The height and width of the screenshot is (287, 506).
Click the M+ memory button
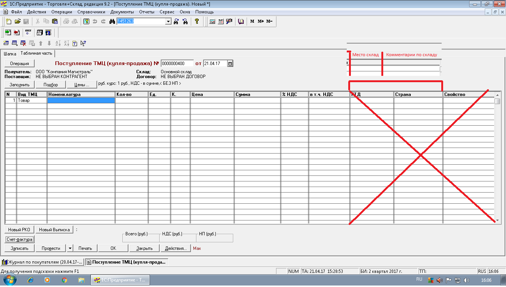(260, 22)
